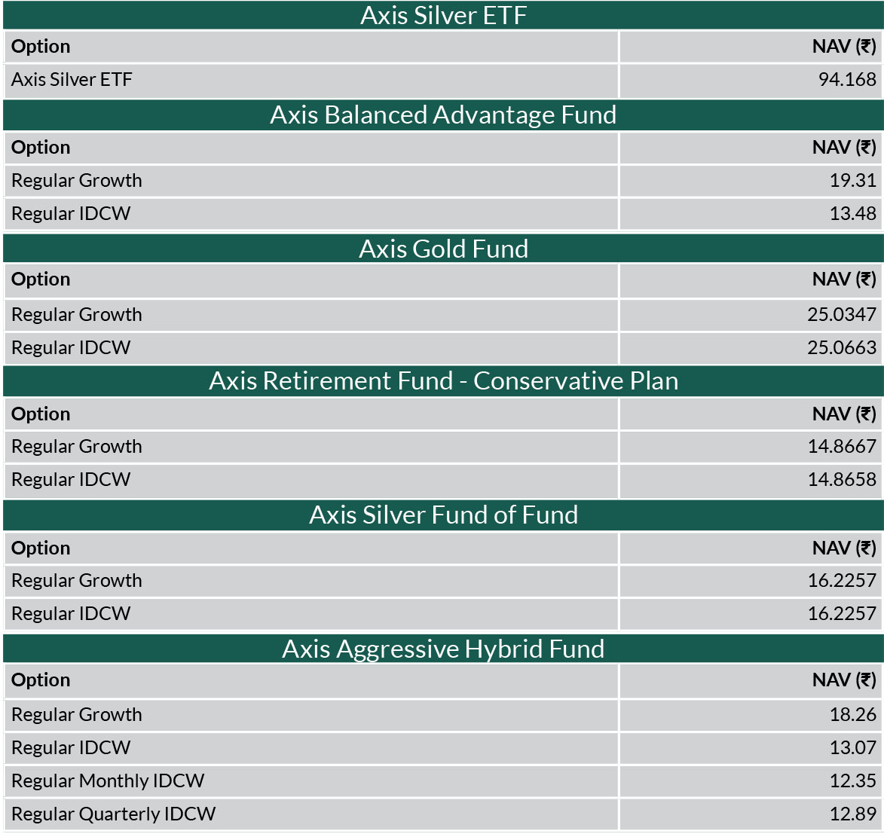
Task: Click the Axis Aggressive Hybrid Fund header
Action: (443, 649)
